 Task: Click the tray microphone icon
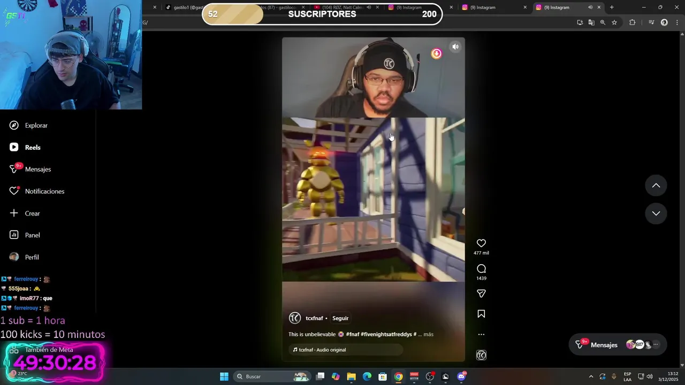tap(614, 376)
